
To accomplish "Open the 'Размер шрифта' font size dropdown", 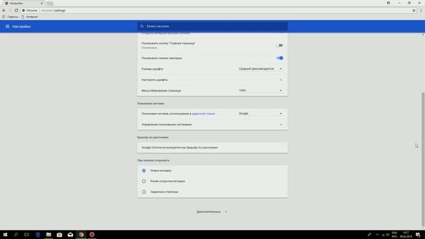I will click(x=260, y=69).
